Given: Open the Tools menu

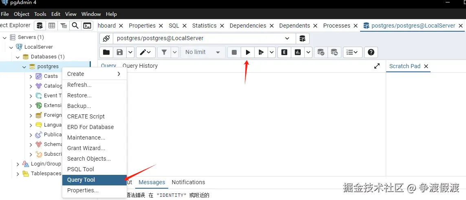Looking at the screenshot, I should tap(40, 14).
